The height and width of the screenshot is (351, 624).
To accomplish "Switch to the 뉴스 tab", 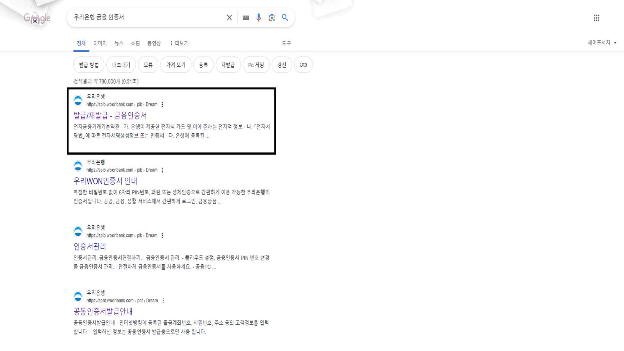I will (118, 43).
